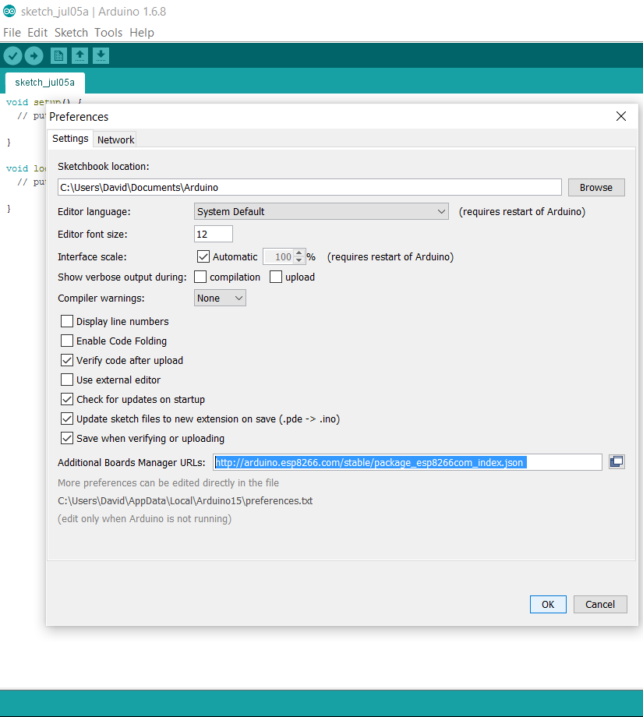The width and height of the screenshot is (643, 717).
Task: Click the Upload arrow toolbar icon
Action: (x=34, y=56)
